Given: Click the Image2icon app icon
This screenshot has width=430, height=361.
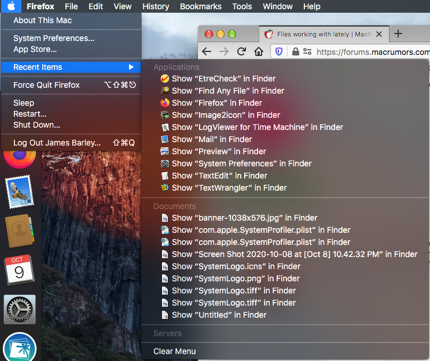Looking at the screenshot, I should point(165,115).
